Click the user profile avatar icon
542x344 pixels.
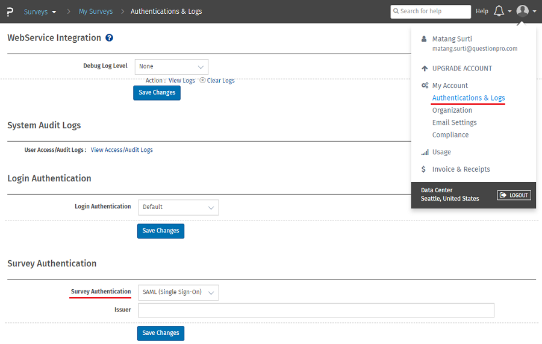coord(523,11)
